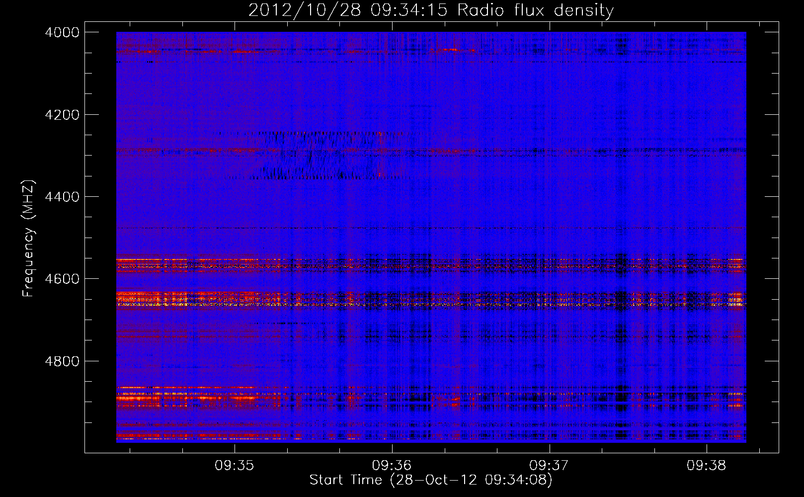Click the 09:38 time axis label
Image resolution: width=804 pixels, height=497 pixels.
707,466
